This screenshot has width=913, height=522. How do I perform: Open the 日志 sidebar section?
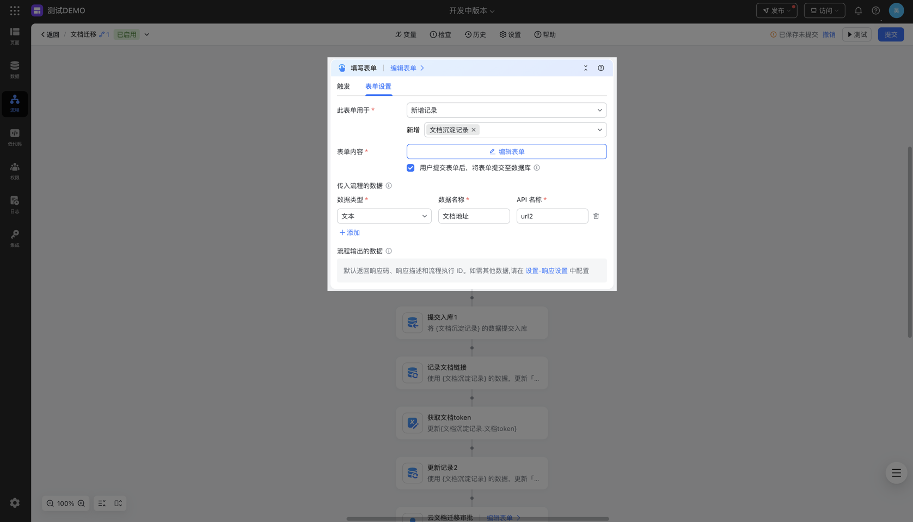point(15,205)
